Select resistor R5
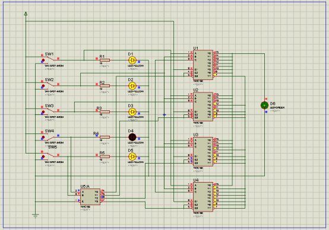Screen dimensions: 329x230 [x=105, y=156]
